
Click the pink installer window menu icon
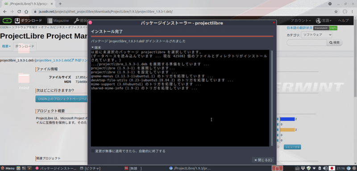coord(90,22)
